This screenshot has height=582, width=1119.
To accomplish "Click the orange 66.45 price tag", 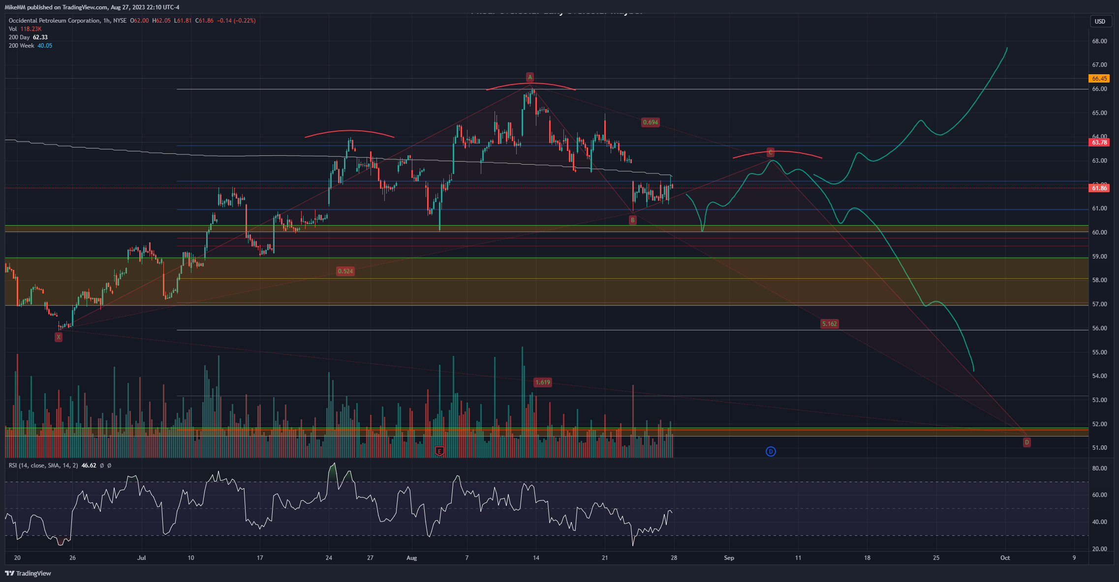I will click(x=1099, y=79).
